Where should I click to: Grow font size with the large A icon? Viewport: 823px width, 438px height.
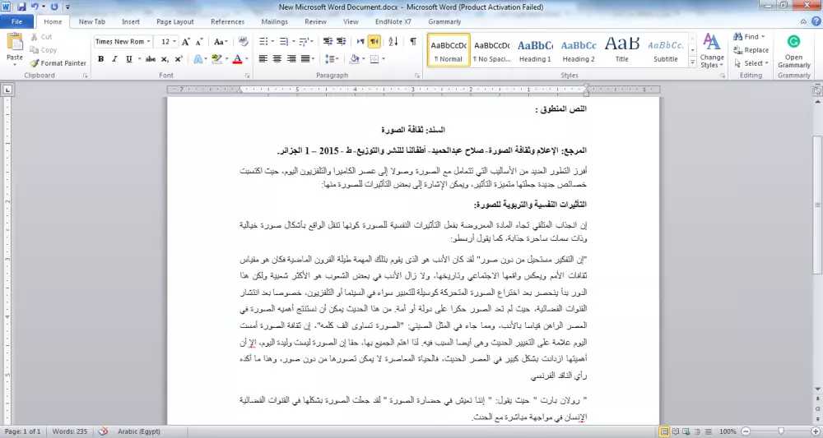click(x=186, y=41)
